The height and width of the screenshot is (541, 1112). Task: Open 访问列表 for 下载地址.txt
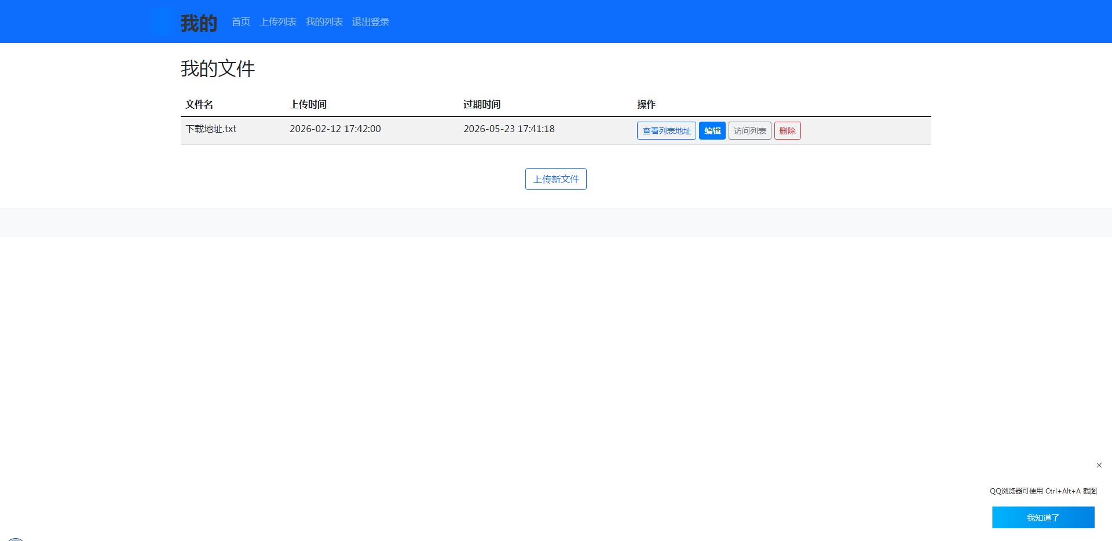point(749,131)
